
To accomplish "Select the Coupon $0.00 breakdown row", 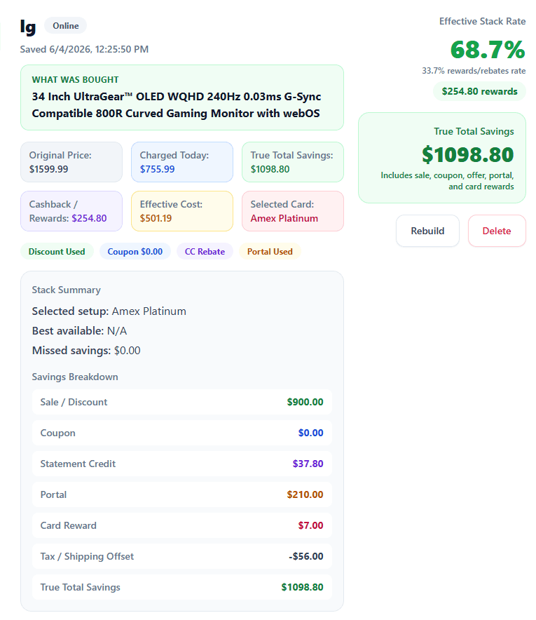I will coord(182,433).
